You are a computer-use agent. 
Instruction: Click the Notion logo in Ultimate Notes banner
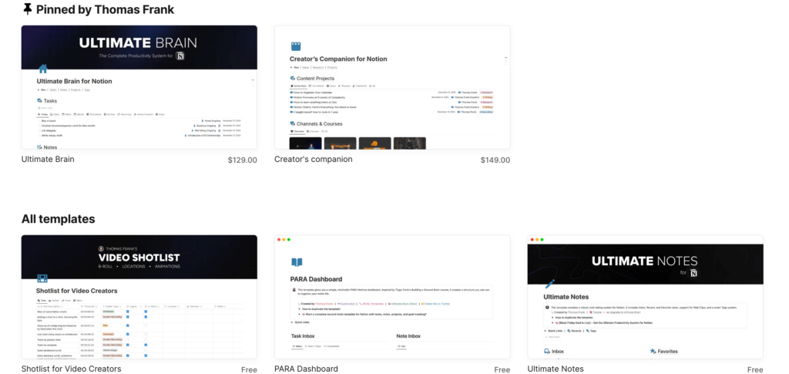(693, 273)
